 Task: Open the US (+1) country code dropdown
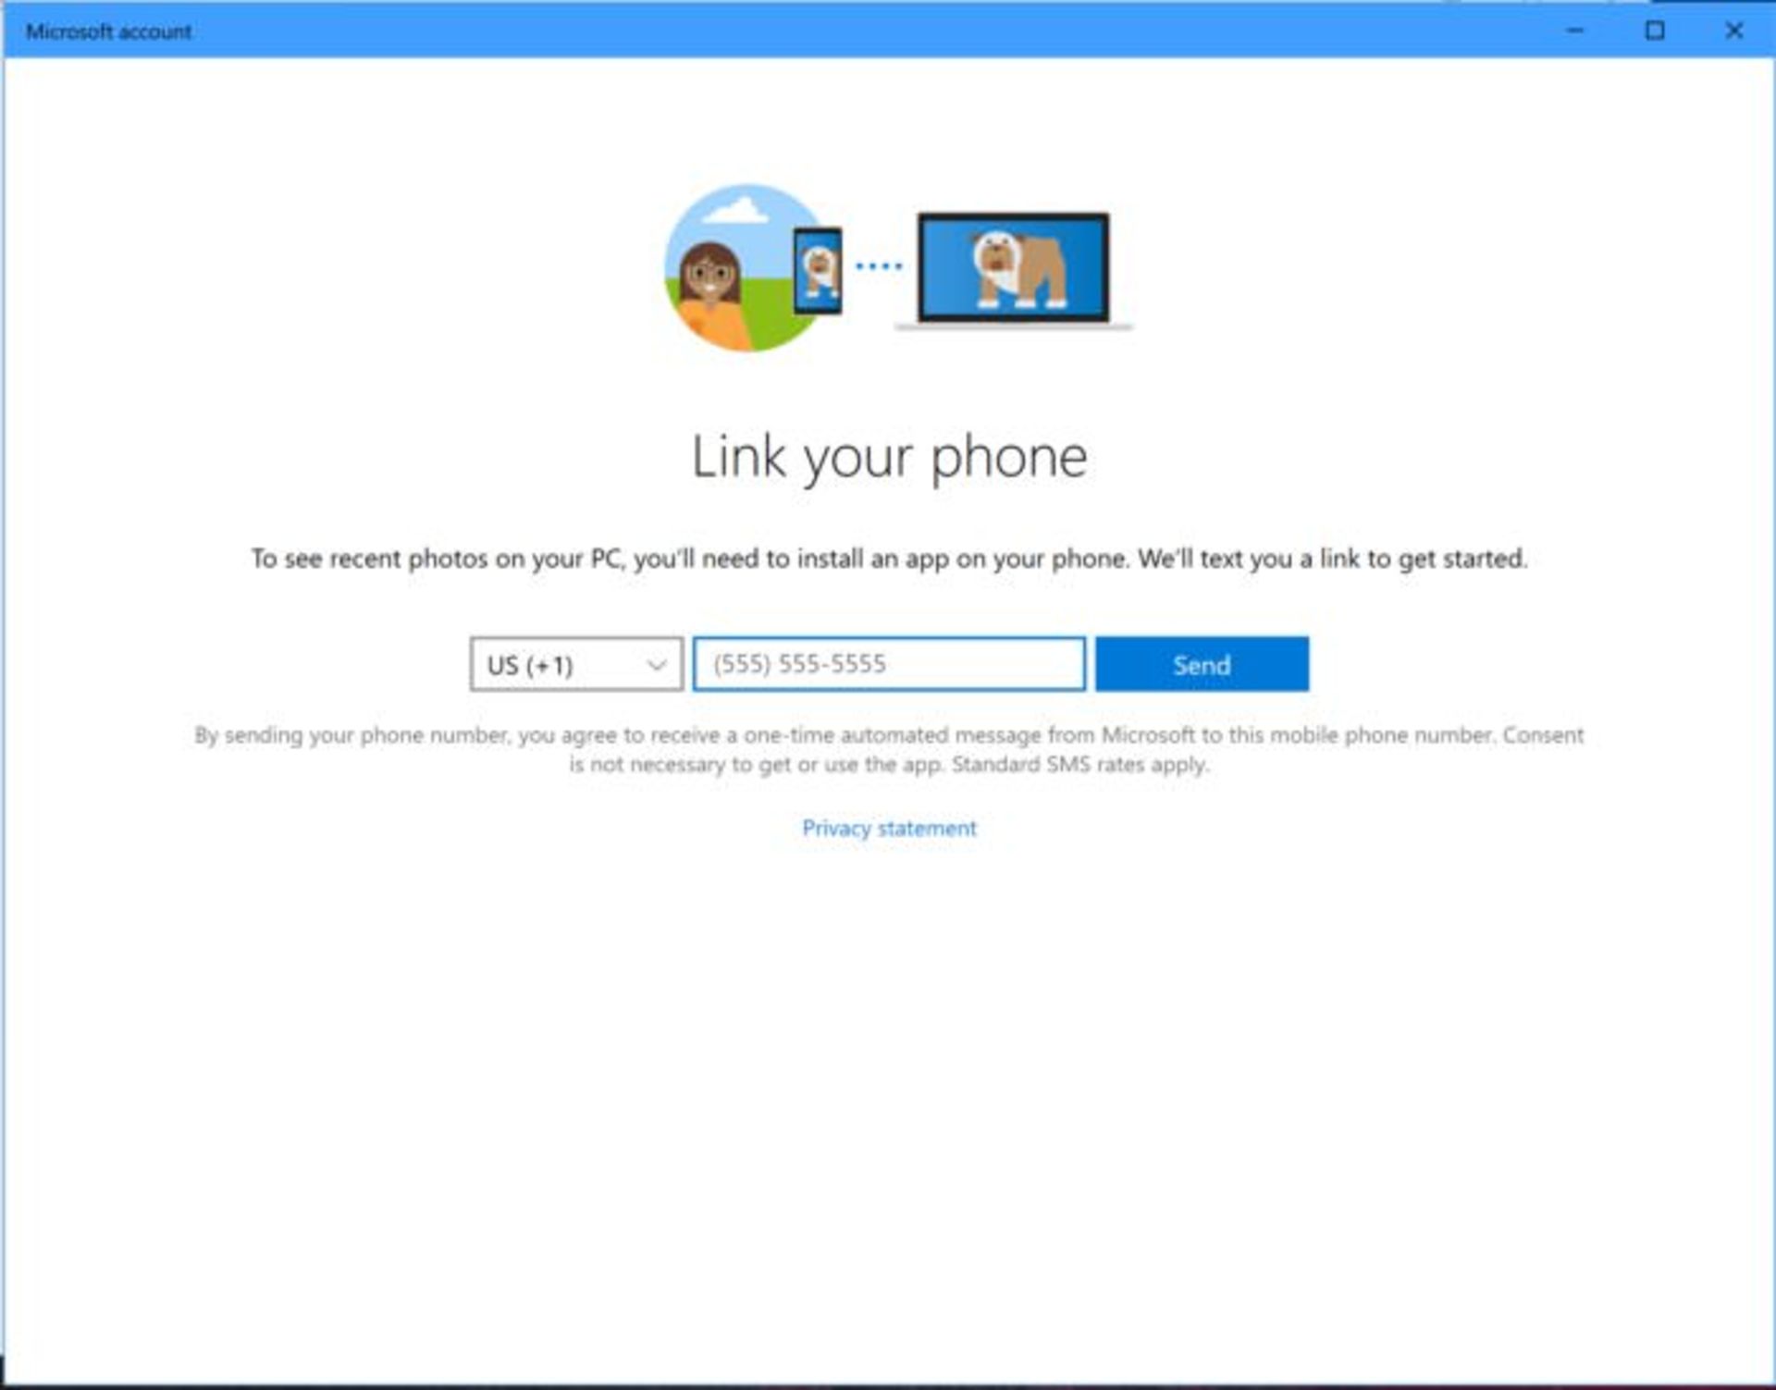click(576, 664)
